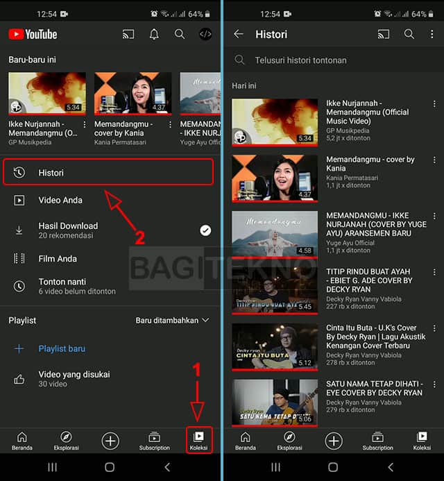Screen dimensions: 444x481
Task: Play Ikke Nurjannah thumbnail in Baru-baru ini
Action: click(x=47, y=94)
